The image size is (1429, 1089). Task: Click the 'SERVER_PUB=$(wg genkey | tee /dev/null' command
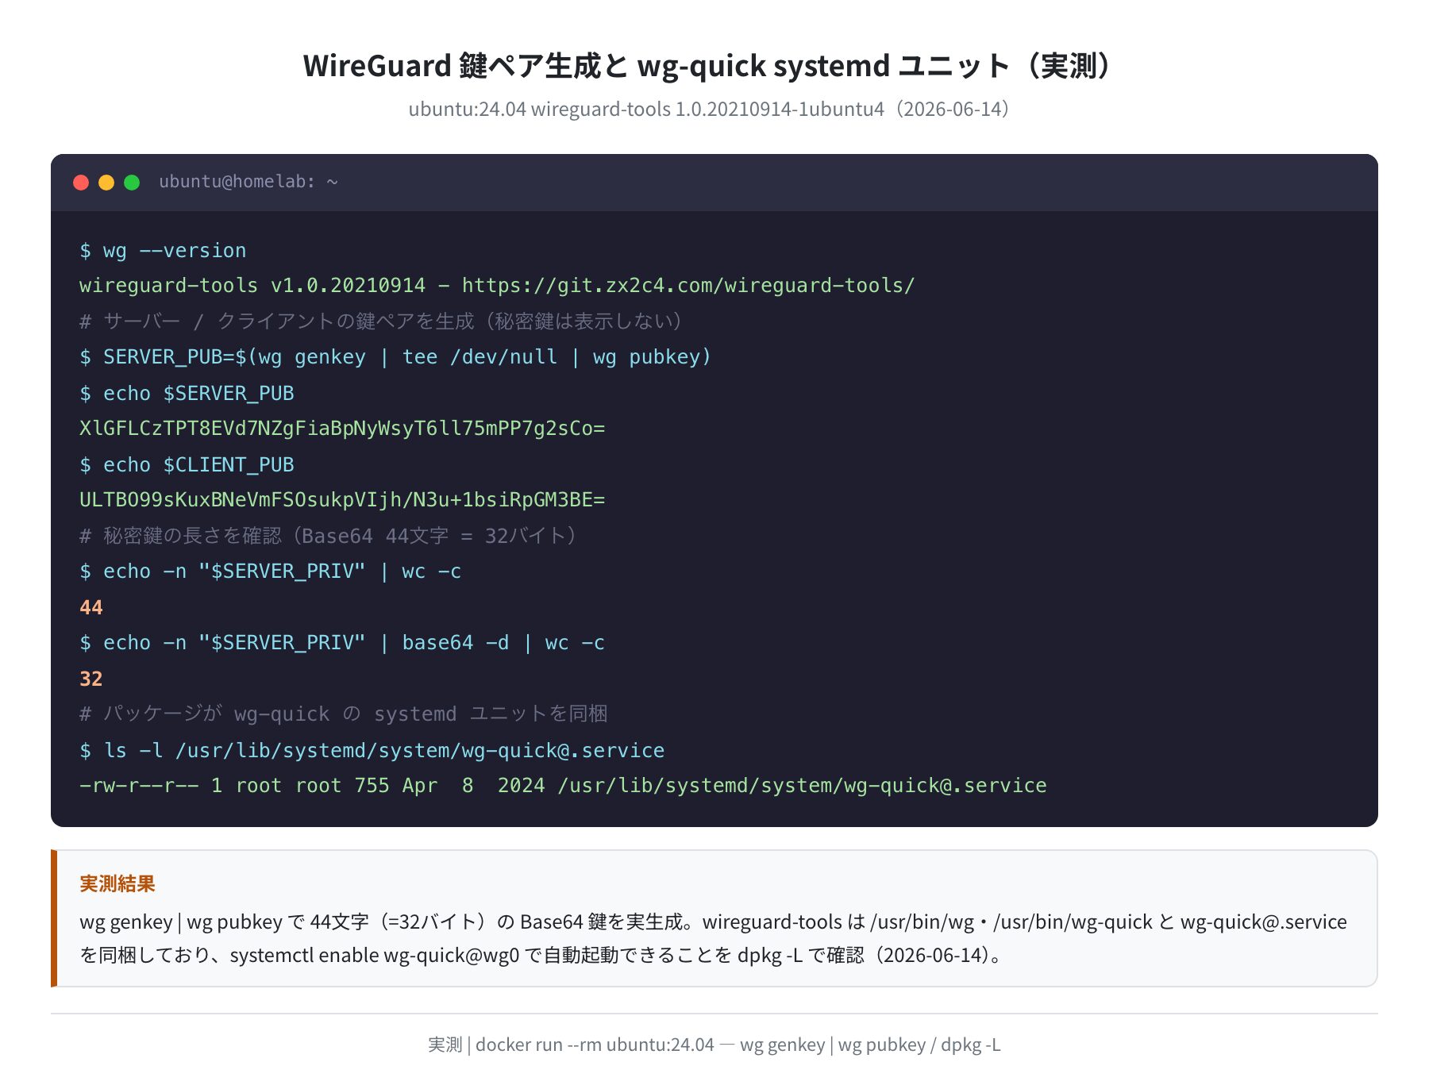[395, 357]
